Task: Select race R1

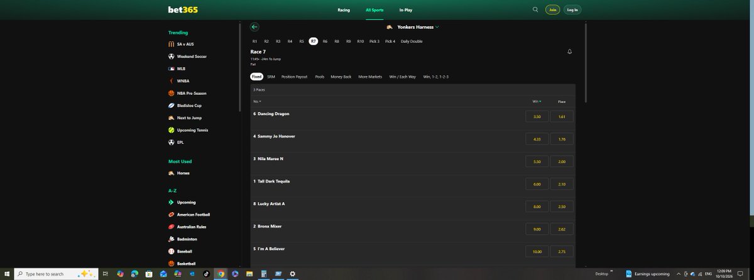Action: [254, 41]
